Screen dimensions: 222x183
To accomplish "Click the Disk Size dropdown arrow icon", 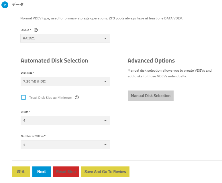I will click(x=105, y=81).
